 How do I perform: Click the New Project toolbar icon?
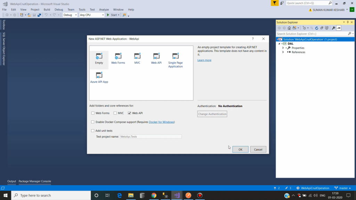pyautogui.click(x=22, y=15)
